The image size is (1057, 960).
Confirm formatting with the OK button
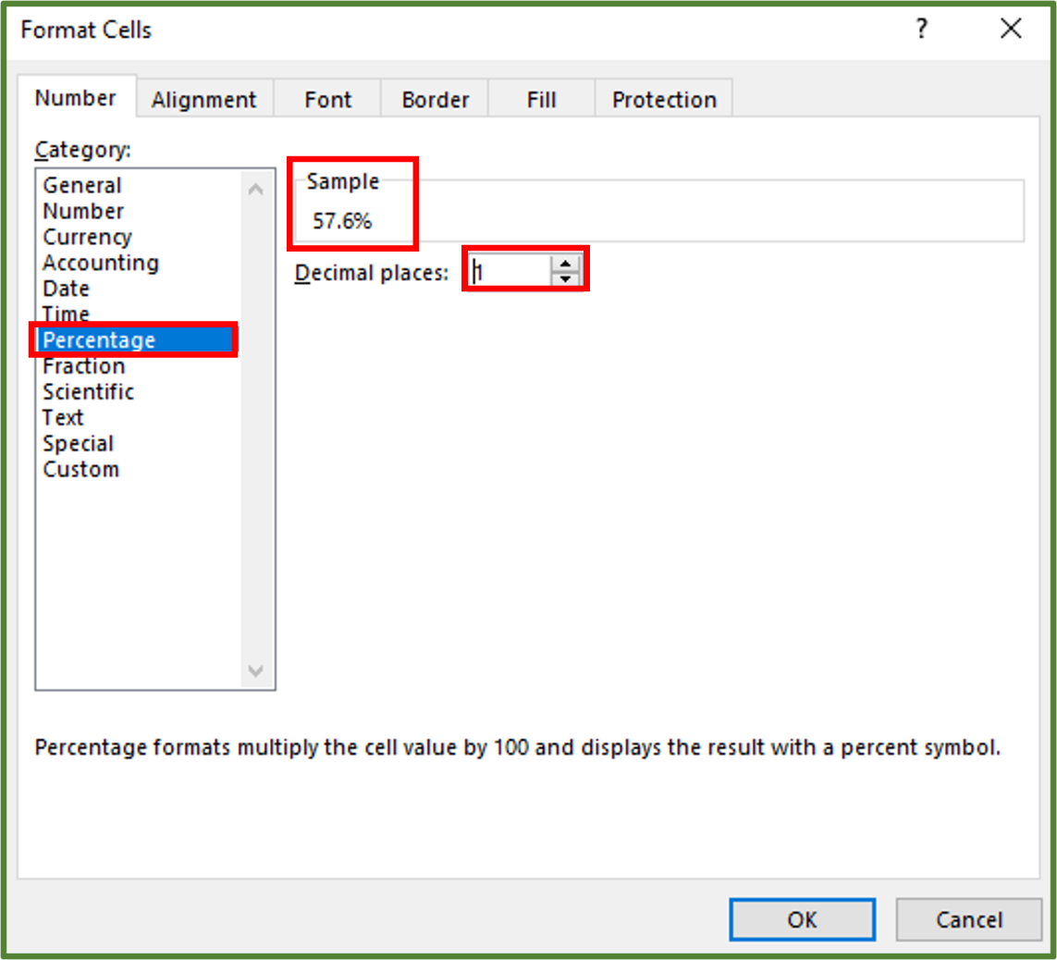click(801, 919)
